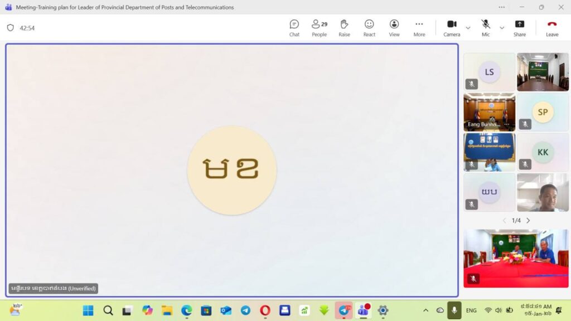Show hidden system tray icons chevron
This screenshot has height=321, width=571.
425,310
